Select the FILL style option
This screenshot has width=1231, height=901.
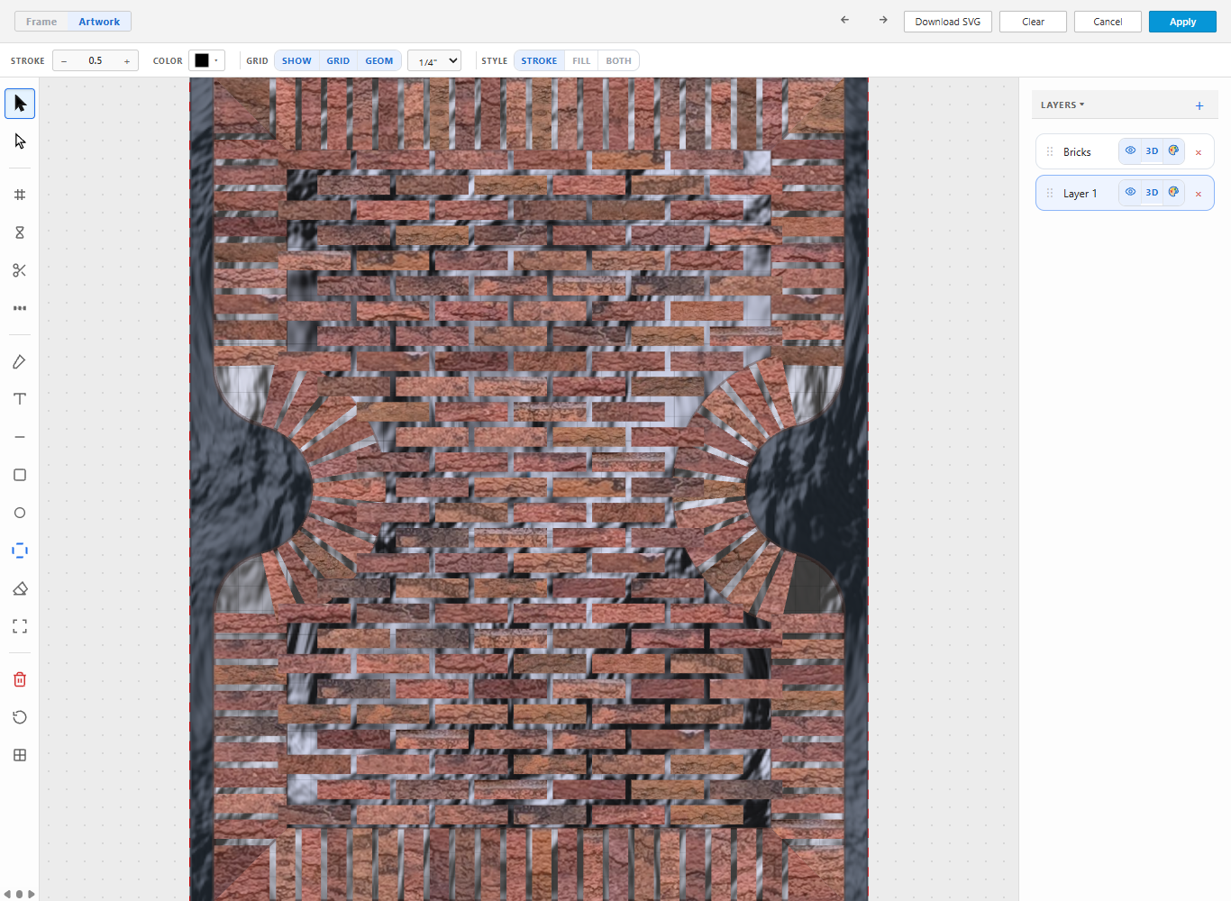click(581, 60)
